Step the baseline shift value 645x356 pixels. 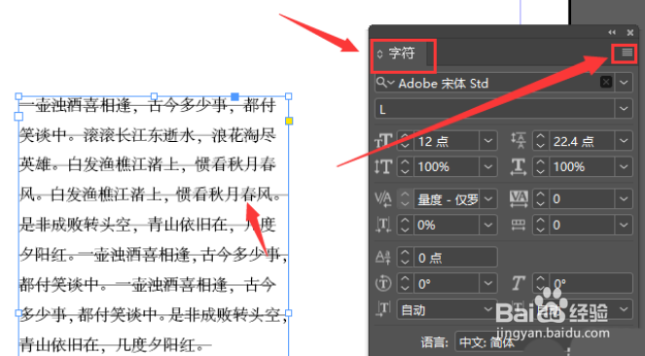tap(405, 258)
